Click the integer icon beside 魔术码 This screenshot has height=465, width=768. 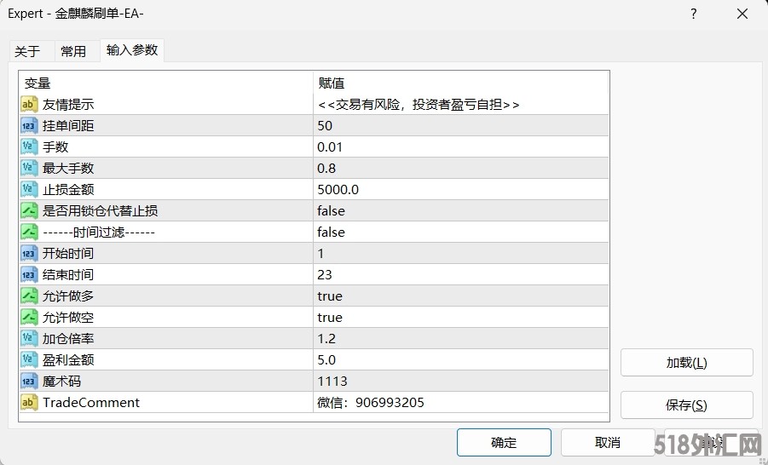point(29,382)
